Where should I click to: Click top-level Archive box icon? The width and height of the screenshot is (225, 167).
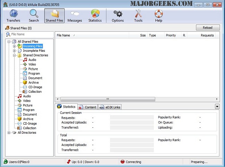pyautogui.click(x=20, y=119)
